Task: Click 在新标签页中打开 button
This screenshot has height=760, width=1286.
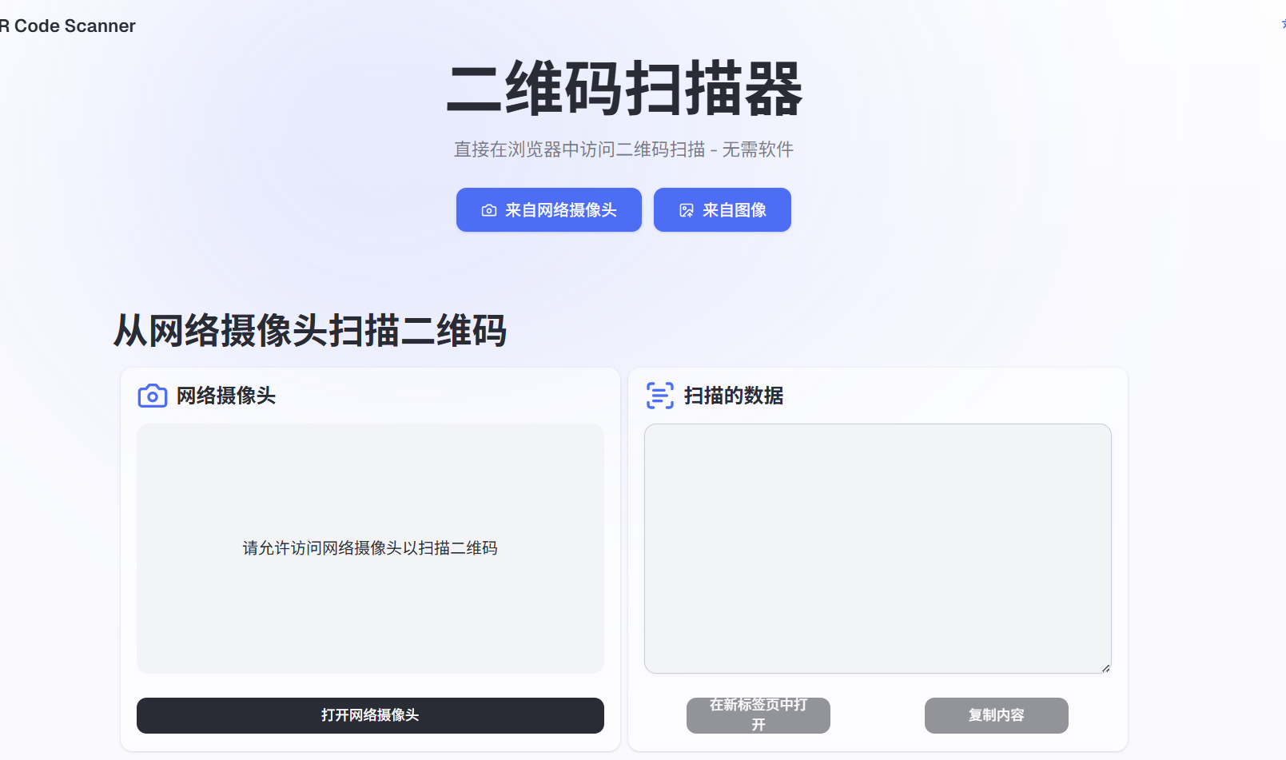Action: coord(758,715)
